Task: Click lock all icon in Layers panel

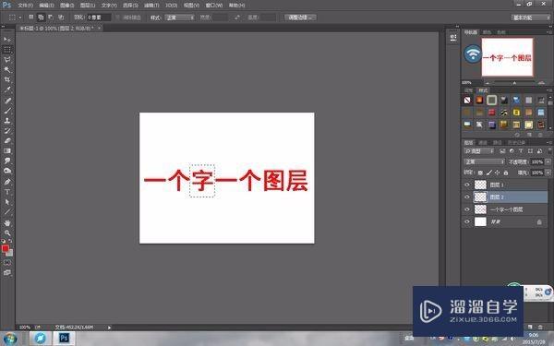Action: pos(506,173)
